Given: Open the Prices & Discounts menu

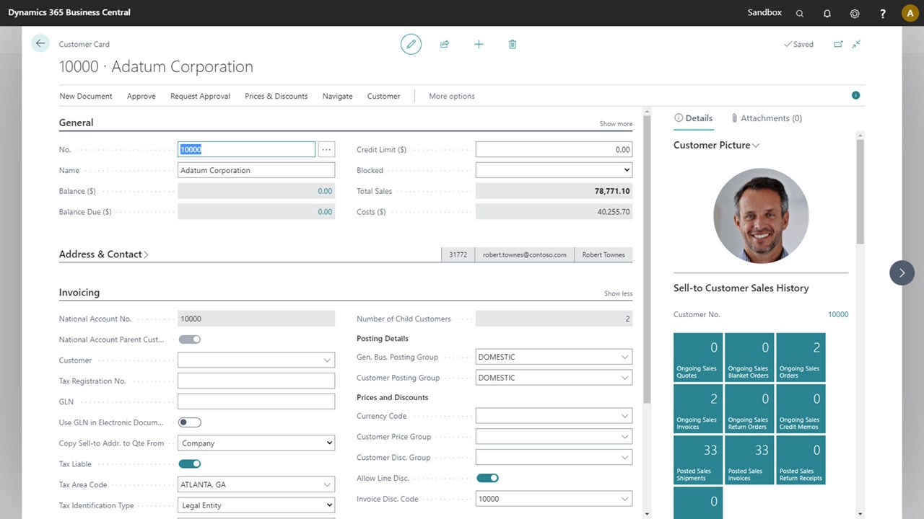Looking at the screenshot, I should pyautogui.click(x=276, y=96).
